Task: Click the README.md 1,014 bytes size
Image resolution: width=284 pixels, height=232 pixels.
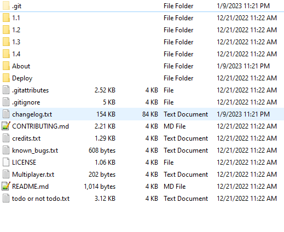Action: click(x=100, y=187)
